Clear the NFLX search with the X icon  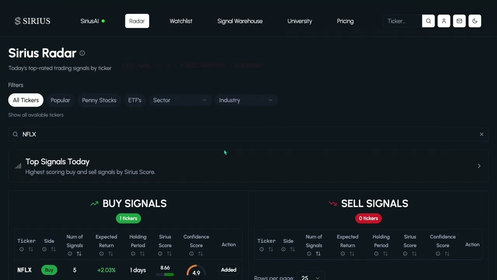[481, 134]
